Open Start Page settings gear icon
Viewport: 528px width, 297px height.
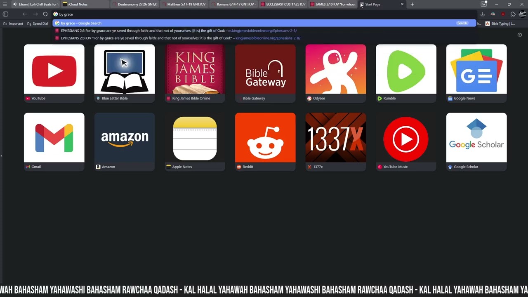coord(519,35)
